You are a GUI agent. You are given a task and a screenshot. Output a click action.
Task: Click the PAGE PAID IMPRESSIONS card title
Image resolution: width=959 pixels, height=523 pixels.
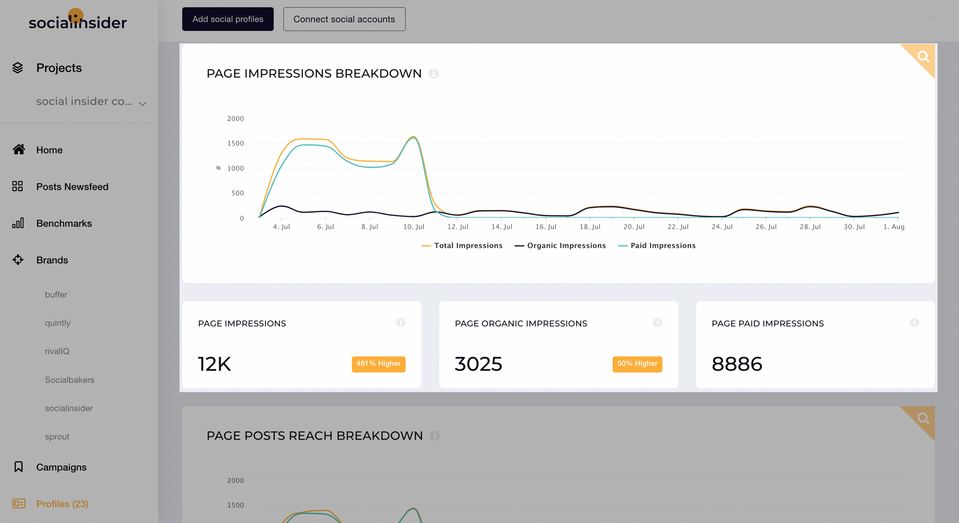[x=768, y=323]
